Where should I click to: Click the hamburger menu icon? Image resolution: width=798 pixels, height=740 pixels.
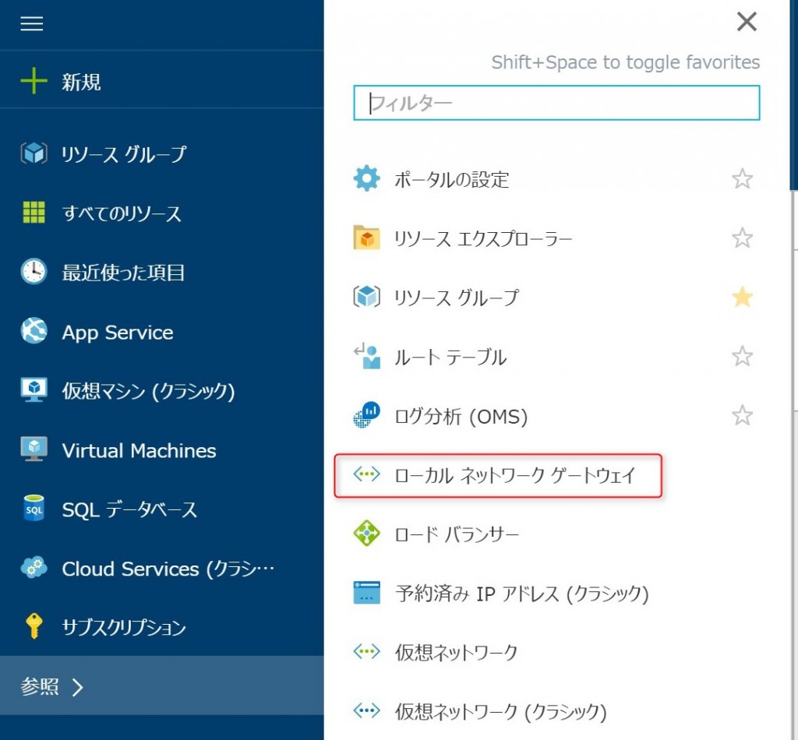click(x=32, y=24)
